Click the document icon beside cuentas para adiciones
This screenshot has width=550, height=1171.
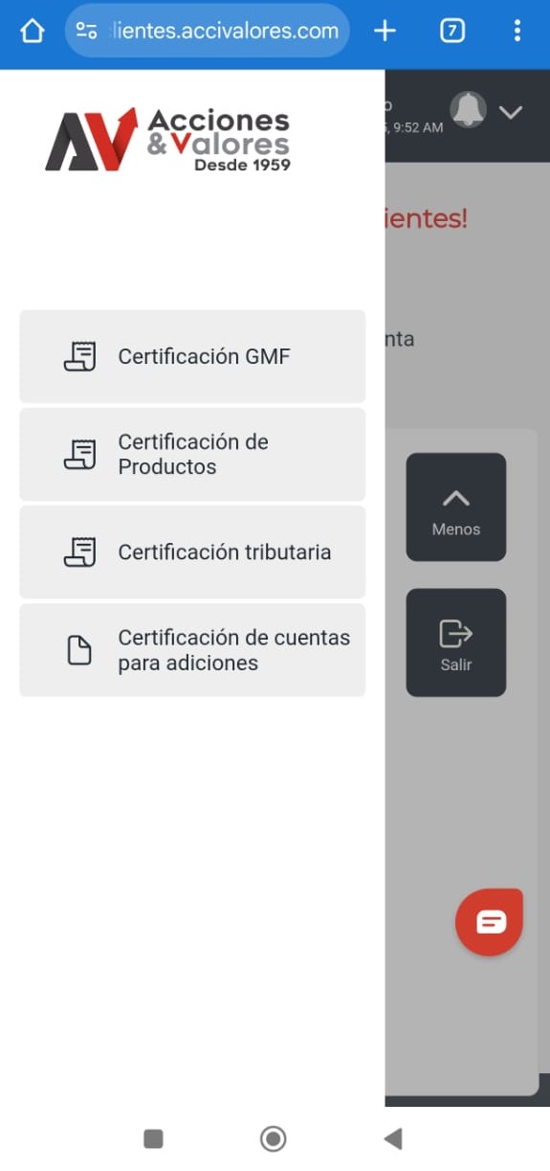click(79, 650)
